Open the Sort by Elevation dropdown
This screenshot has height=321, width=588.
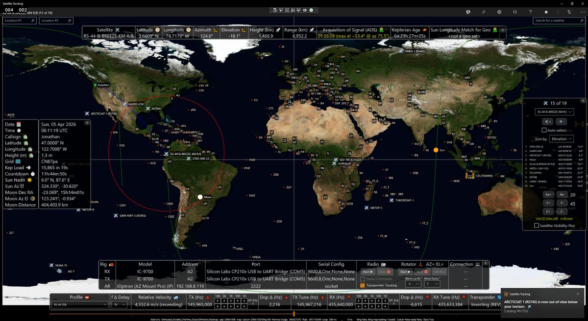561,139
